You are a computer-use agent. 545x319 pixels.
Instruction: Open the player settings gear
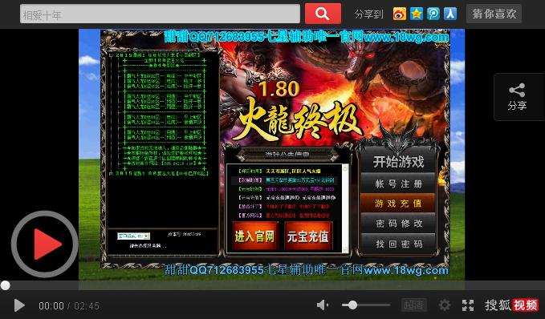(x=444, y=305)
